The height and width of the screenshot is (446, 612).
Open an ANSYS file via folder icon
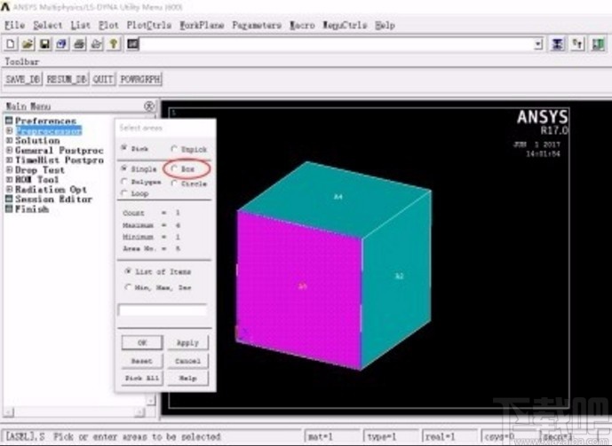tap(28, 44)
